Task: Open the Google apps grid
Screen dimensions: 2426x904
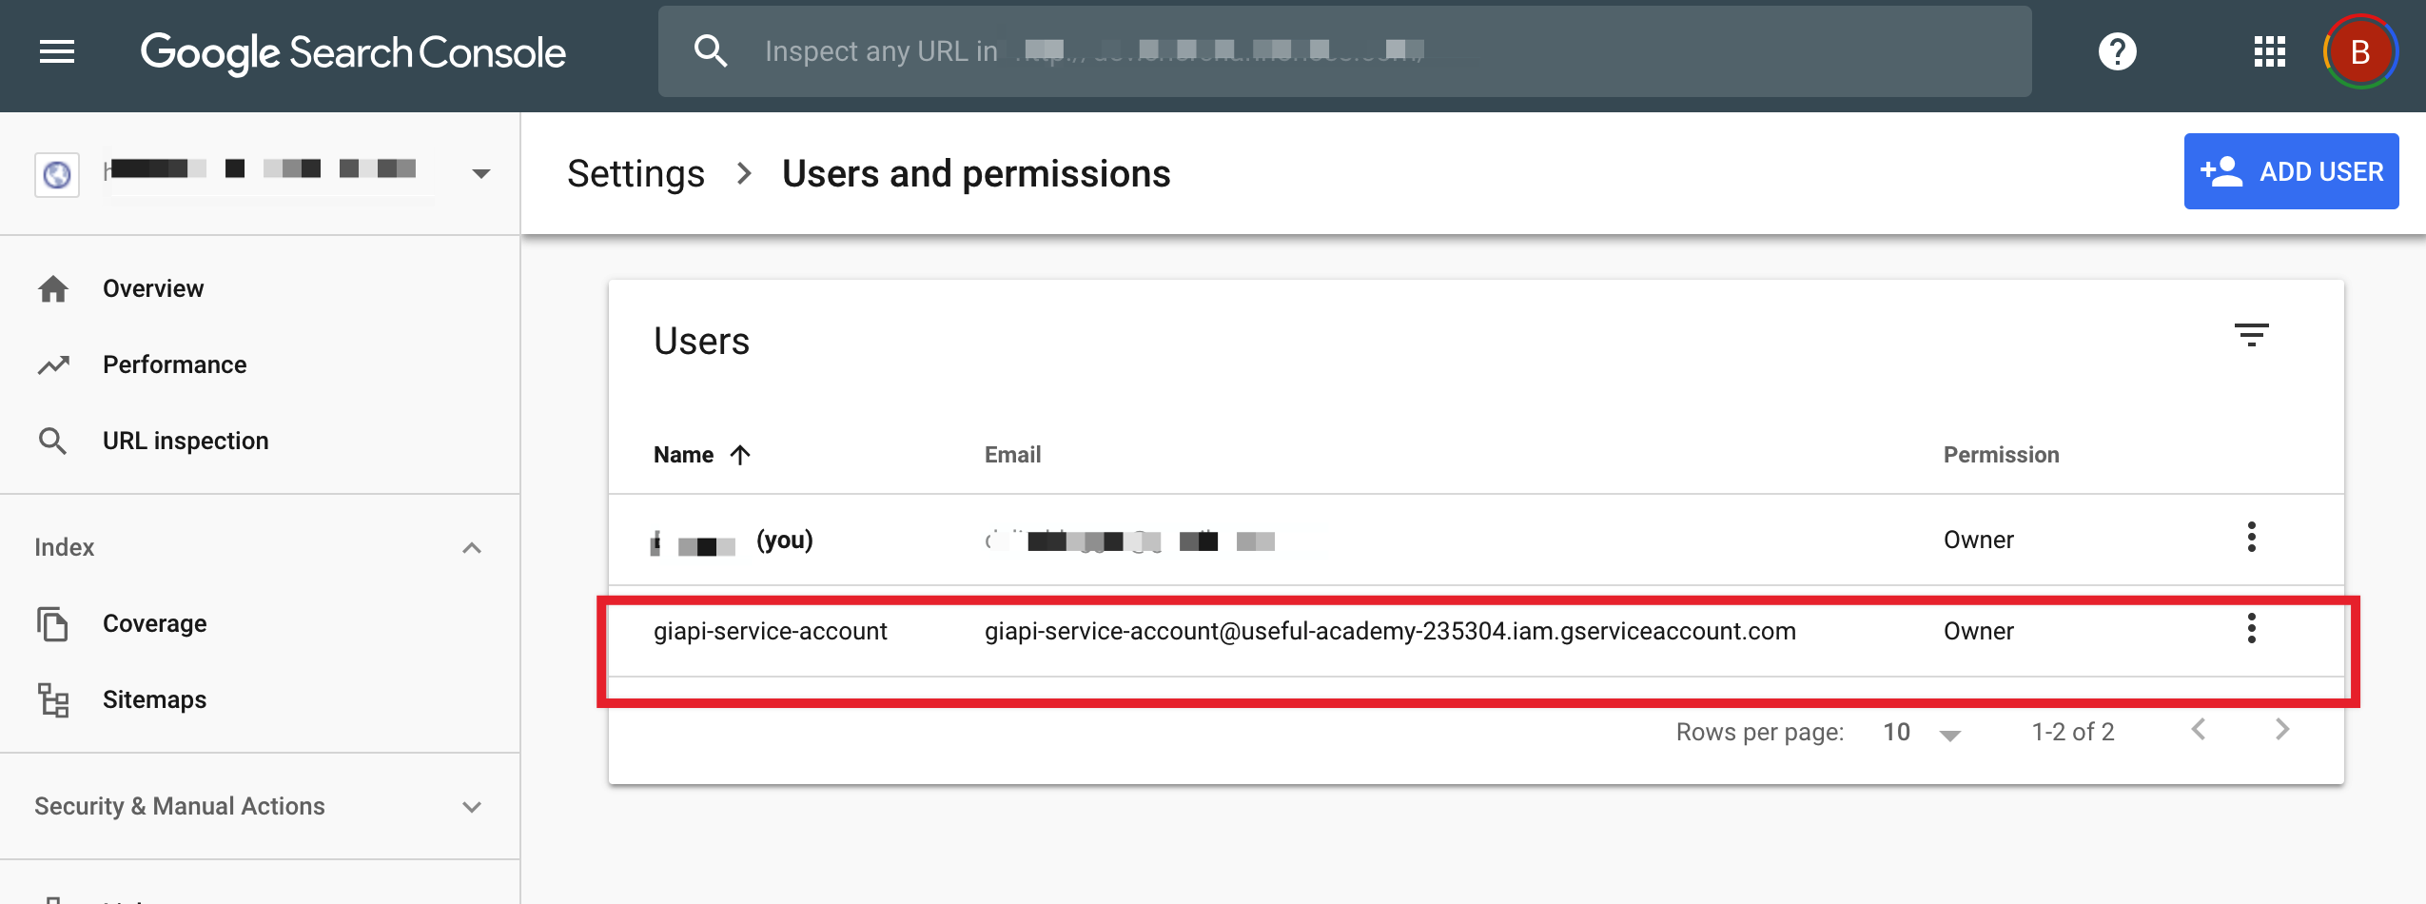Action: [2269, 51]
